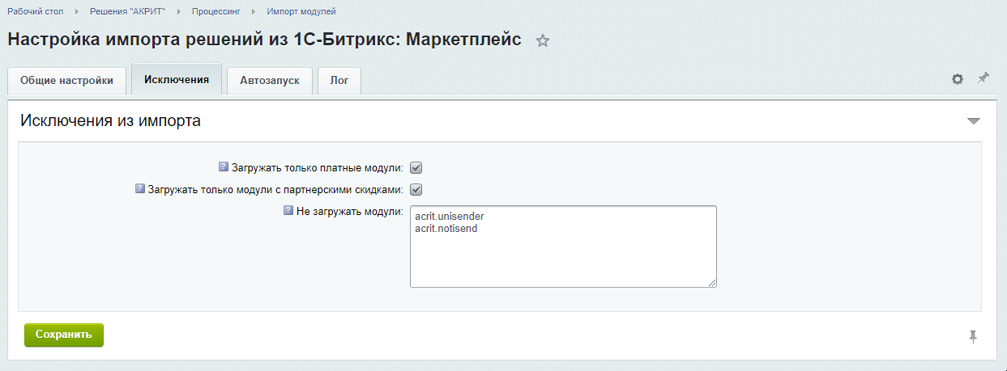Open 'Импорт модулей' breadcrumb link

301,12
